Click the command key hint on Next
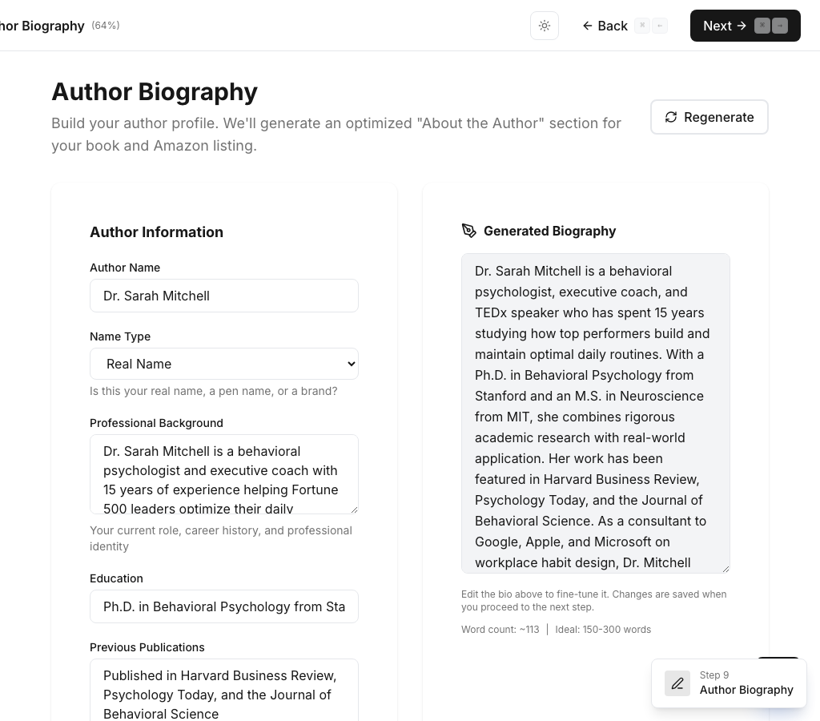820x721 pixels. click(x=762, y=26)
